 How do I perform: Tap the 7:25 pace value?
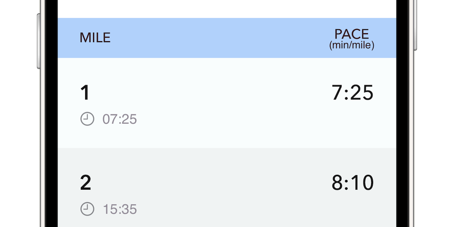(x=352, y=93)
